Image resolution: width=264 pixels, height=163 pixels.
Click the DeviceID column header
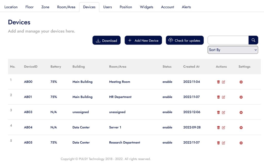pos(31,66)
